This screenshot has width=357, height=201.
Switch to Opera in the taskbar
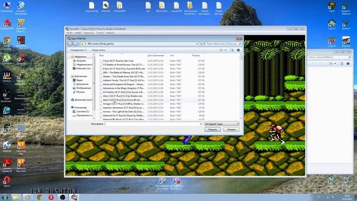pos(51,197)
